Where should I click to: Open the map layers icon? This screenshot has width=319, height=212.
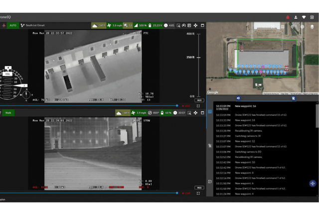point(312,26)
